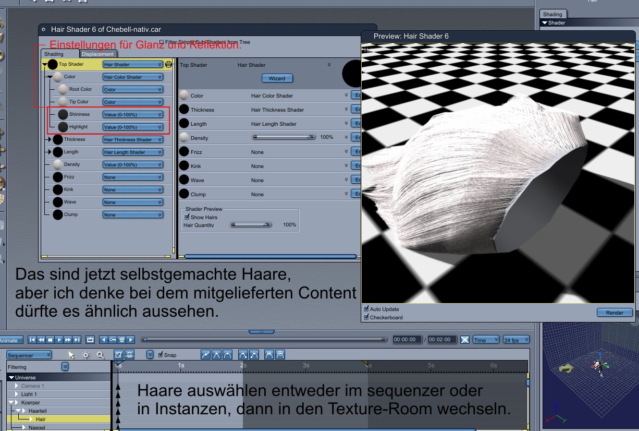Toggle Filter Simple Sub-Shaders from Tree checkbox
Viewport: 639px width, 431px height.
point(161,42)
